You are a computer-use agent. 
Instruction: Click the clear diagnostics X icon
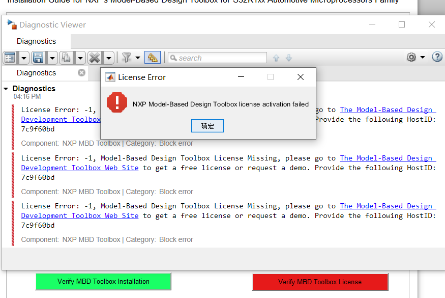(x=95, y=58)
